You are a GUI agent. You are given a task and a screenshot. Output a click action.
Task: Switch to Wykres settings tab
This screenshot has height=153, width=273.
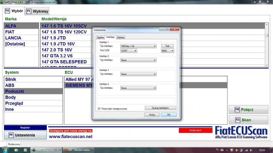point(120,37)
